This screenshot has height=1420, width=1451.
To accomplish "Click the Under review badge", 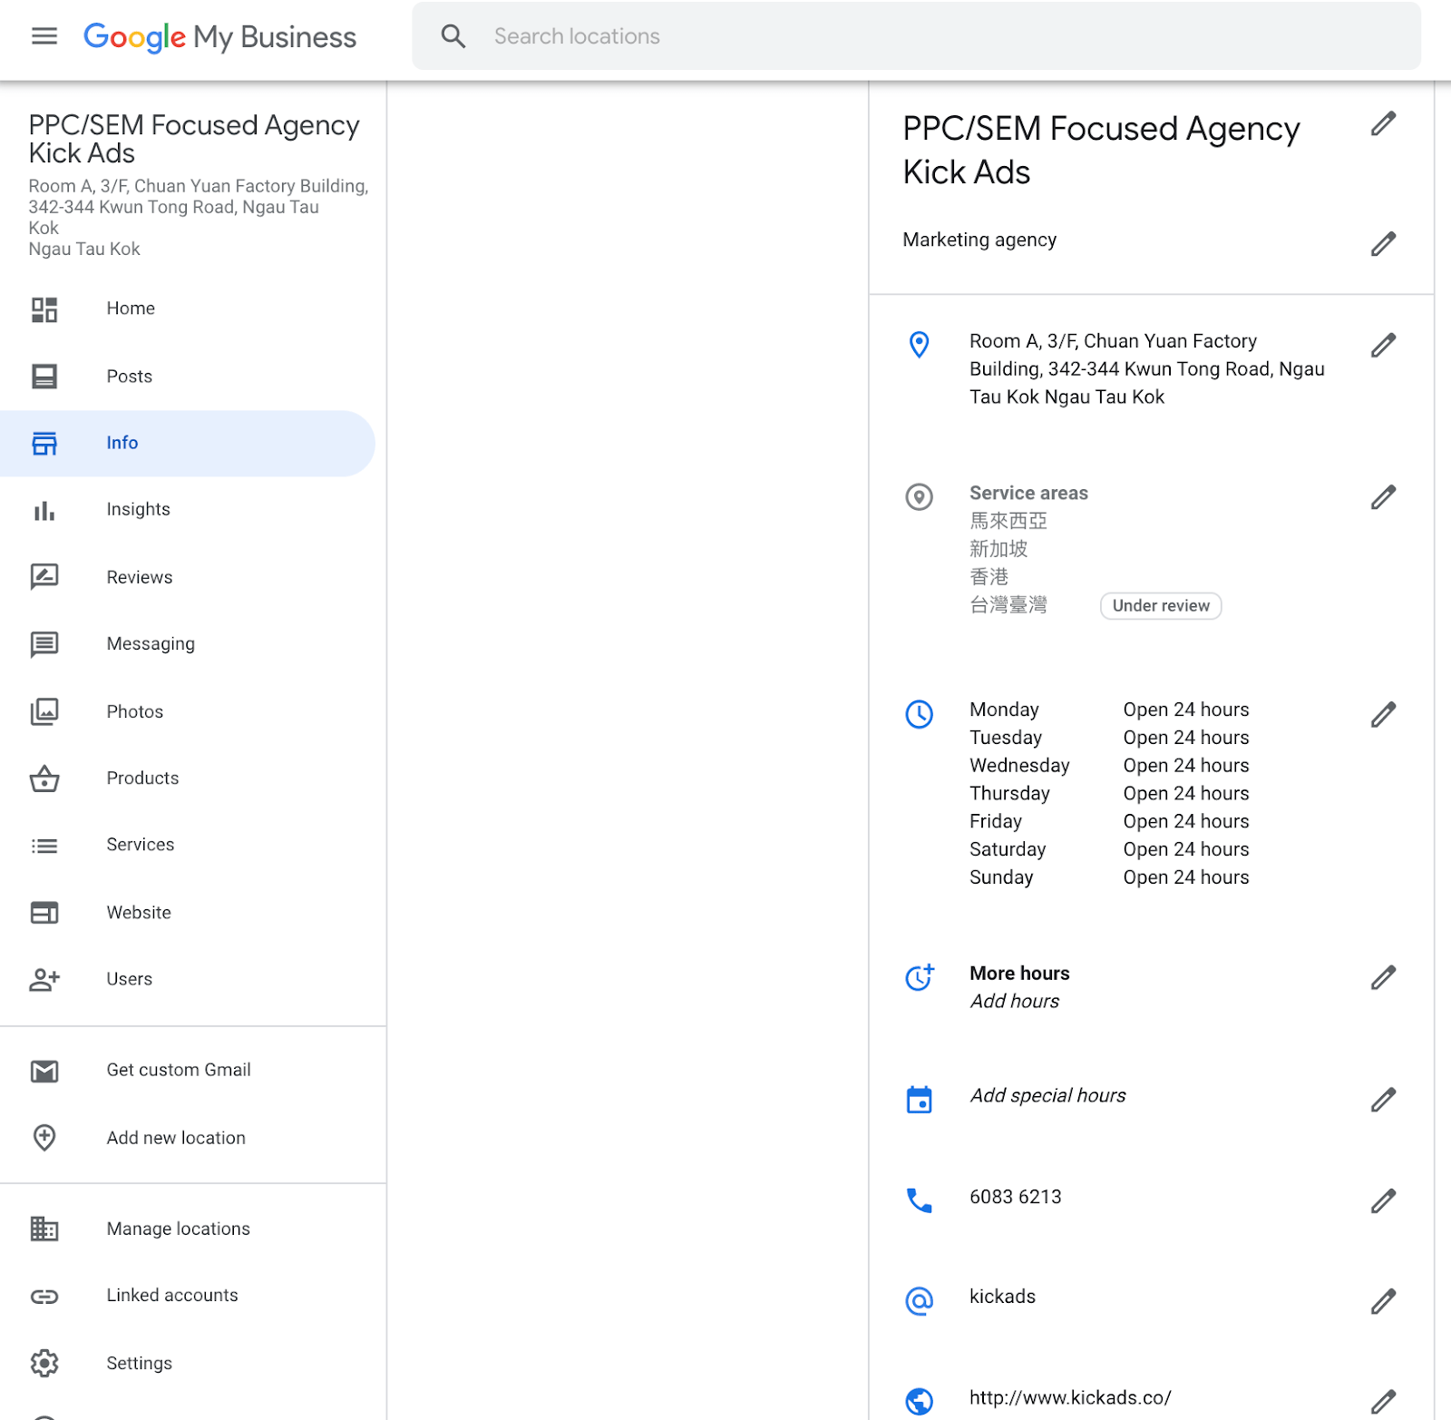I will point(1161,606).
